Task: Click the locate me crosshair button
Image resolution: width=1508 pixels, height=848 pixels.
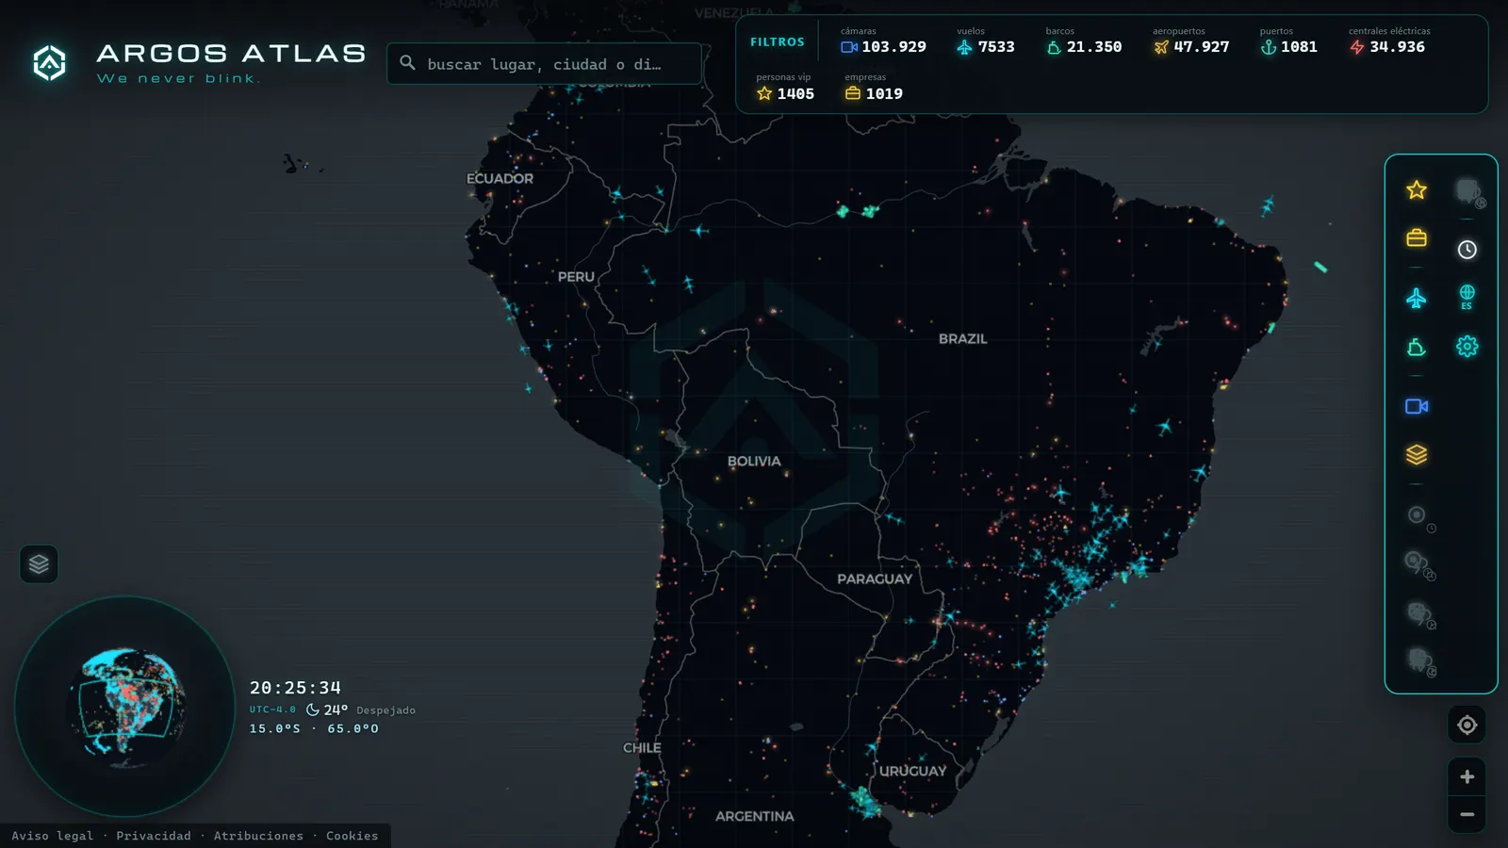Action: [1467, 725]
